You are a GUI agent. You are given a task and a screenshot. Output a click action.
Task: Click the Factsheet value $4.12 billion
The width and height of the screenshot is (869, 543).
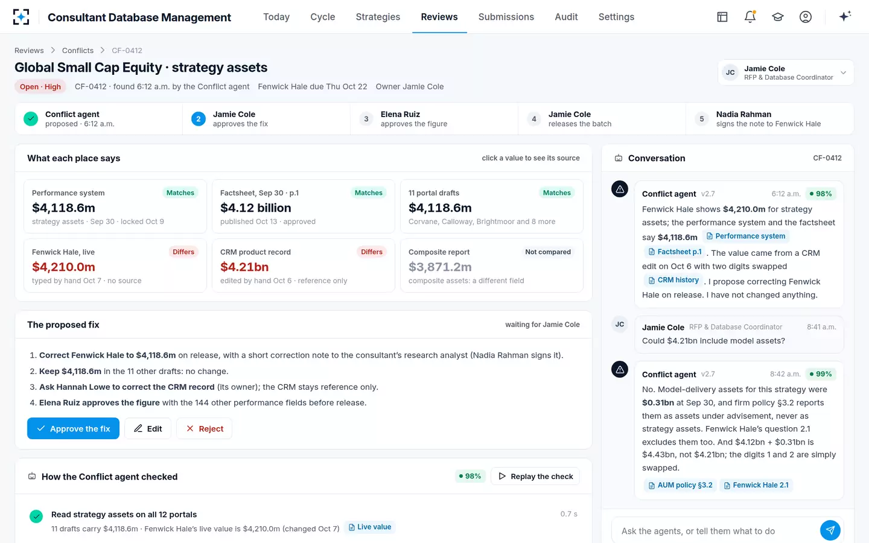click(x=256, y=208)
